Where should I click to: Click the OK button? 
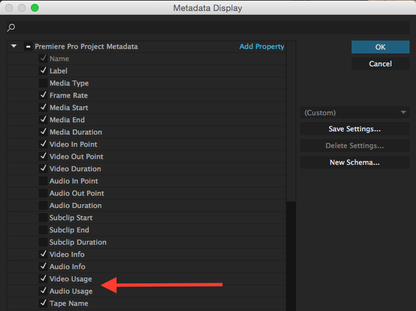(x=381, y=47)
